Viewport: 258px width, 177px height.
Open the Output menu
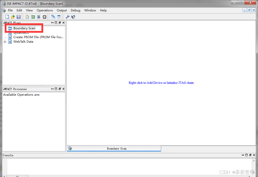coord(62,10)
